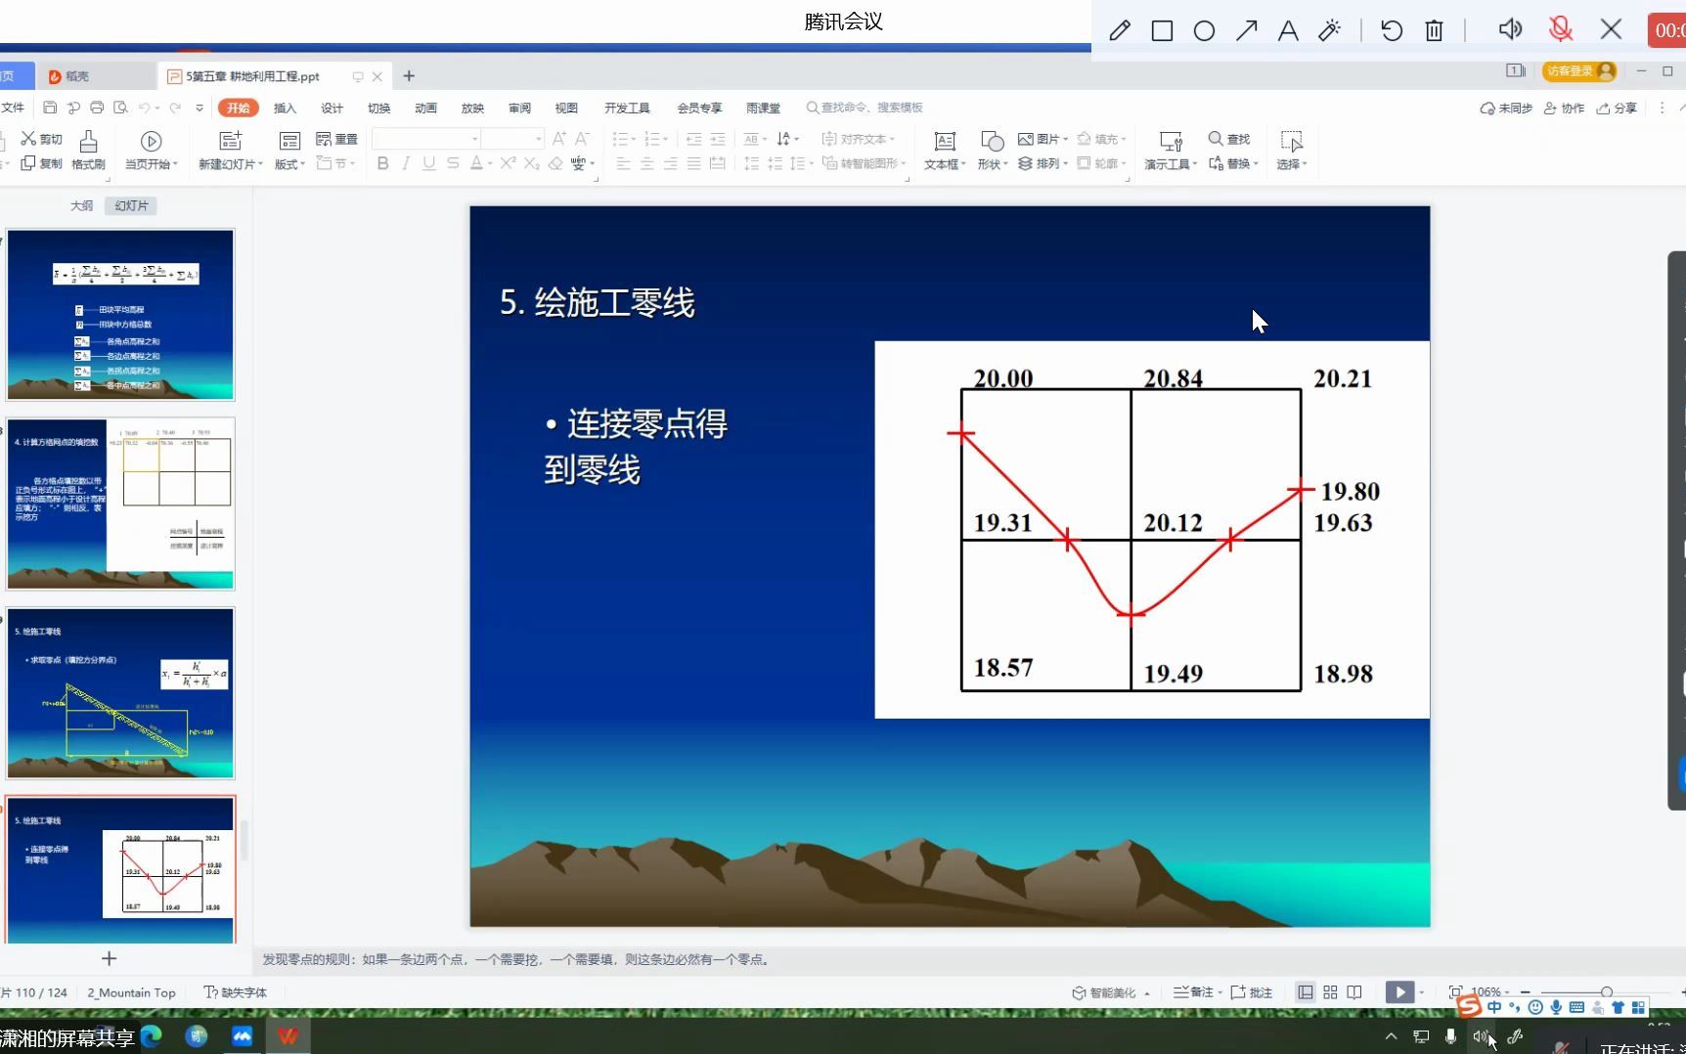Click the print icon in quick access
Image resolution: width=1686 pixels, height=1054 pixels.
97,108
